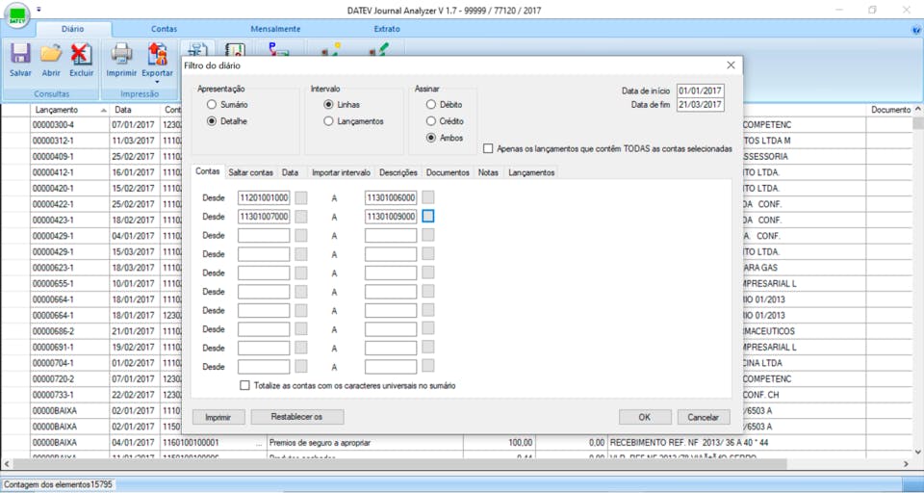Choose the Débito radio button
Screen dimensions: 924x493
click(x=431, y=104)
